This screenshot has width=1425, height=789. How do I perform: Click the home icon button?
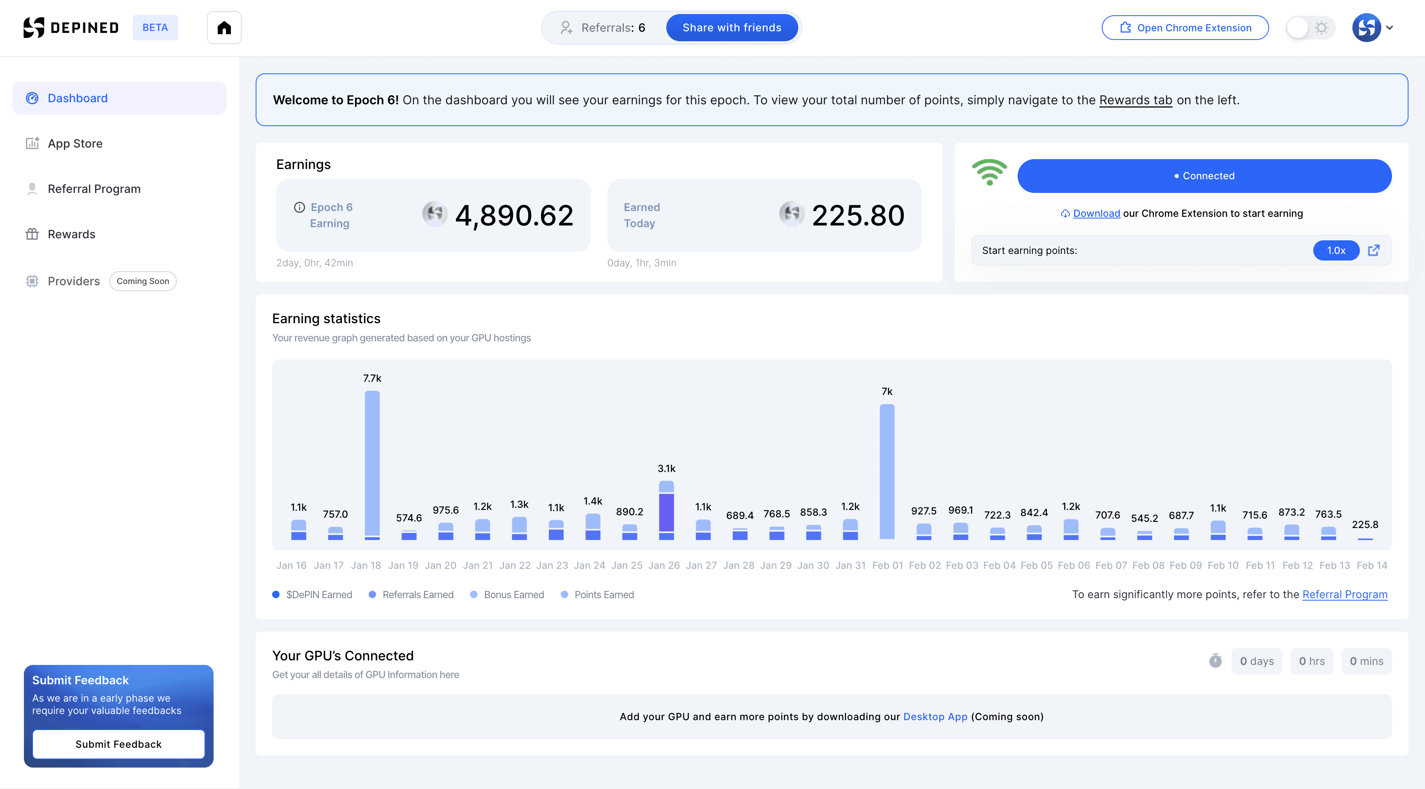[224, 28]
